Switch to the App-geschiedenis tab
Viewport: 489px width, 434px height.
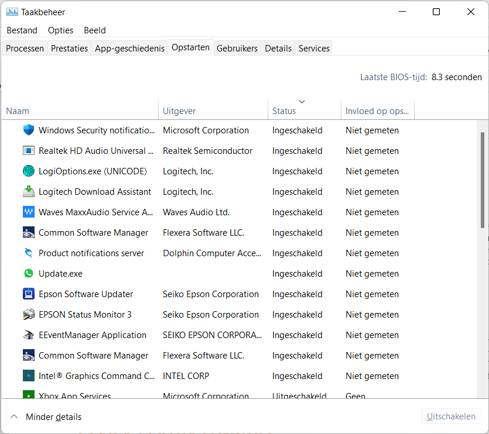tap(129, 49)
